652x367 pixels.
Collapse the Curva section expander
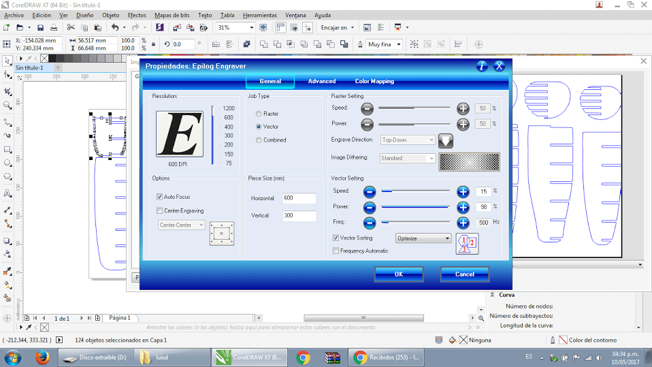pyautogui.click(x=492, y=295)
